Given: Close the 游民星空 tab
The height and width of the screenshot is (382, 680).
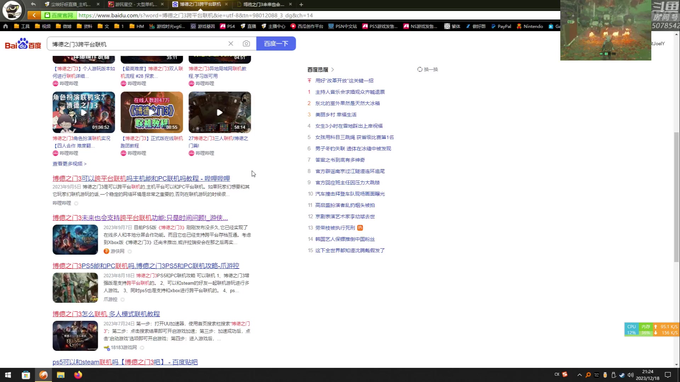Looking at the screenshot, I should coord(162,4).
